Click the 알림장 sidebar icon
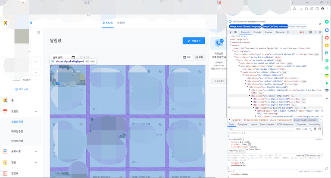 (x=5, y=111)
